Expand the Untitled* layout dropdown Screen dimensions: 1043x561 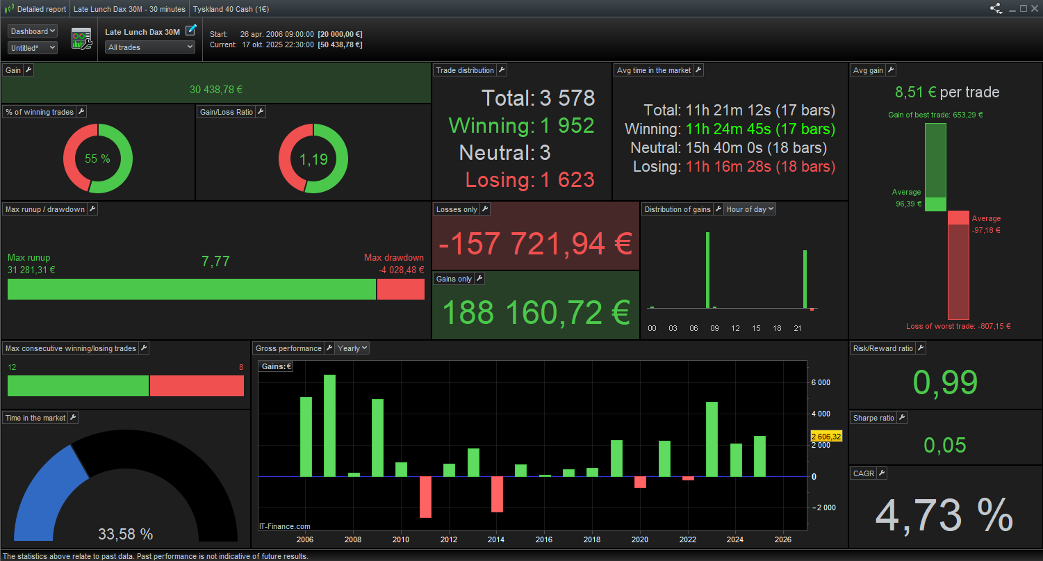pos(33,48)
